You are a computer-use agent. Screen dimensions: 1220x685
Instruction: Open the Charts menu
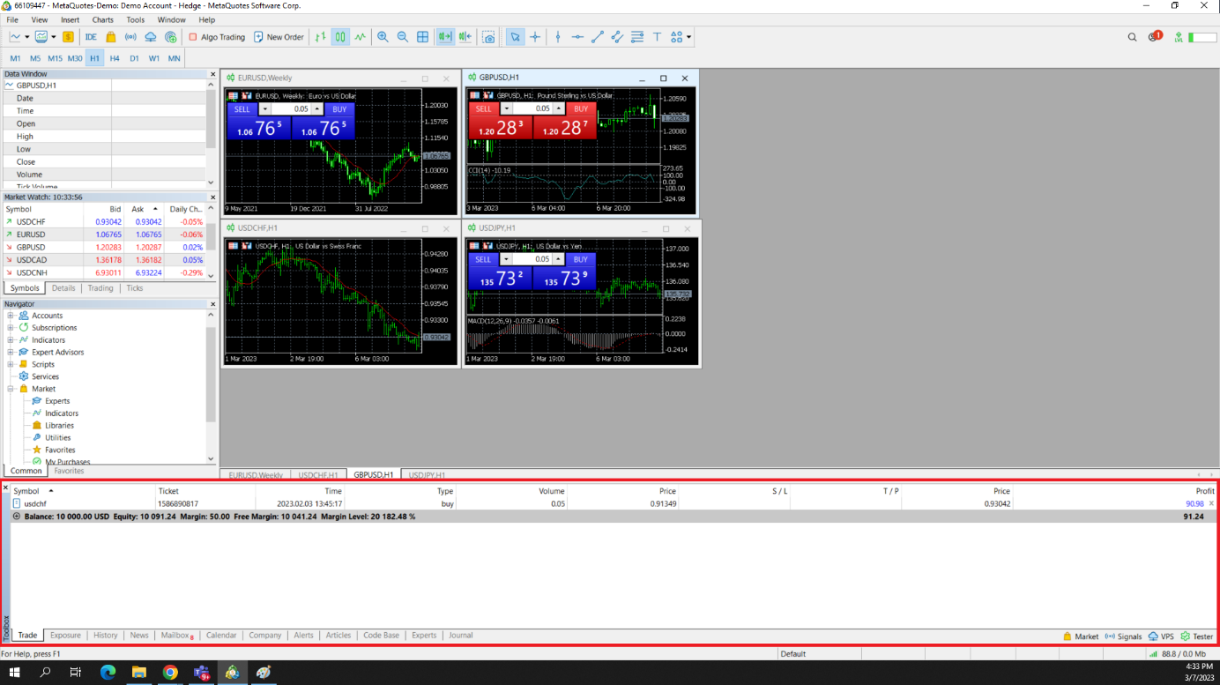[102, 19]
